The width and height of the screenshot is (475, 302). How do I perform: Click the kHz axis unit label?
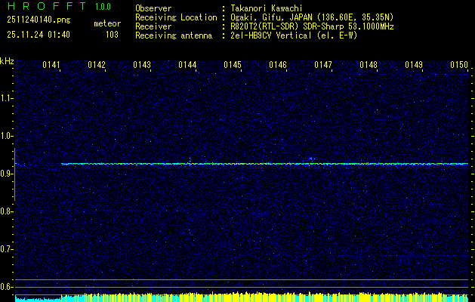pos(7,61)
